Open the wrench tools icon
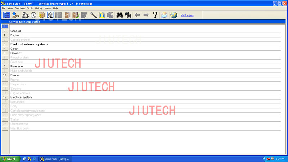Screen dimensions: 288x162 pyautogui.click(x=93, y=15)
